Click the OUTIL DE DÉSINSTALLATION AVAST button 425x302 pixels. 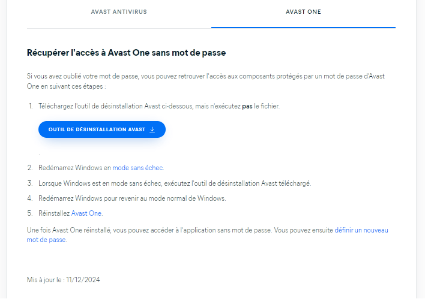pos(102,129)
